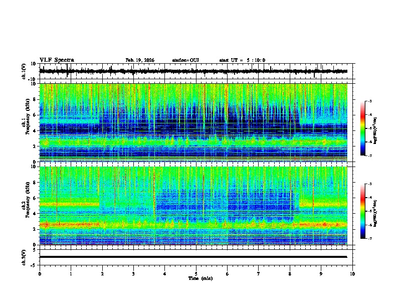Click the 'VLF Spectra' title text
397x307 pixels.
[x=57, y=60]
